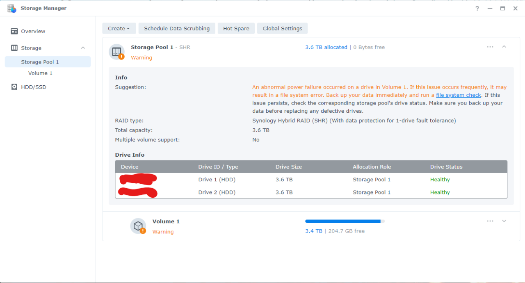
Task: Click the HDD/SSD drive icon in sidebar
Action: pyautogui.click(x=14, y=87)
